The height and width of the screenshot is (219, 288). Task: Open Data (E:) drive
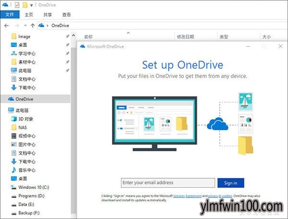[23, 204]
